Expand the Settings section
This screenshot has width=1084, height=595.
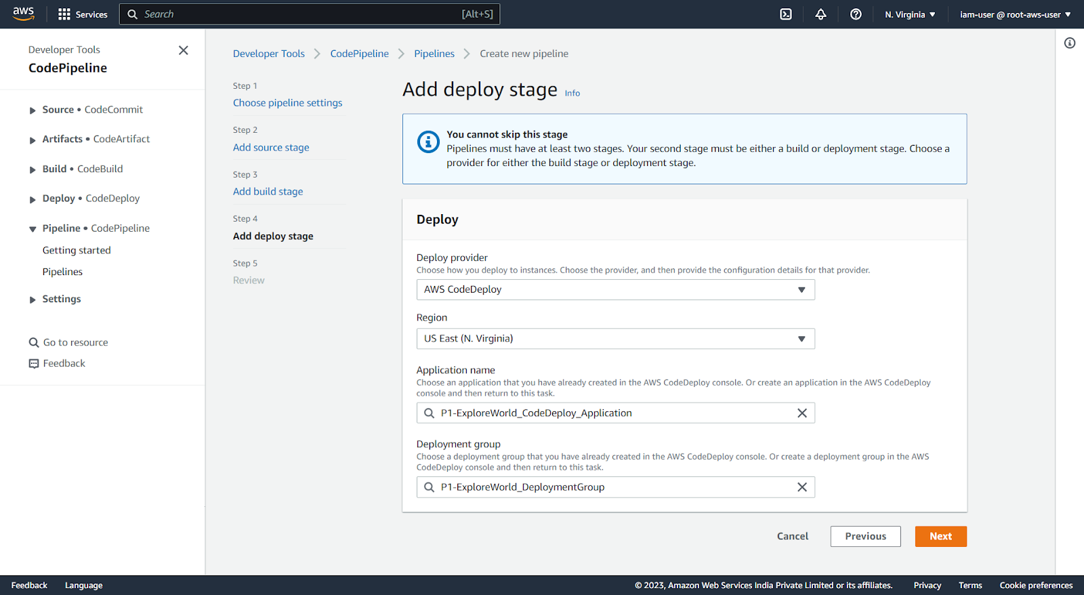point(32,300)
